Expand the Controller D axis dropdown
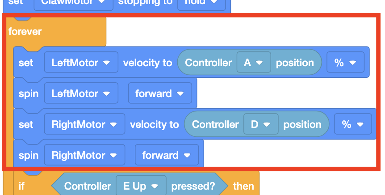The height and width of the screenshot is (195, 385). [x=261, y=124]
